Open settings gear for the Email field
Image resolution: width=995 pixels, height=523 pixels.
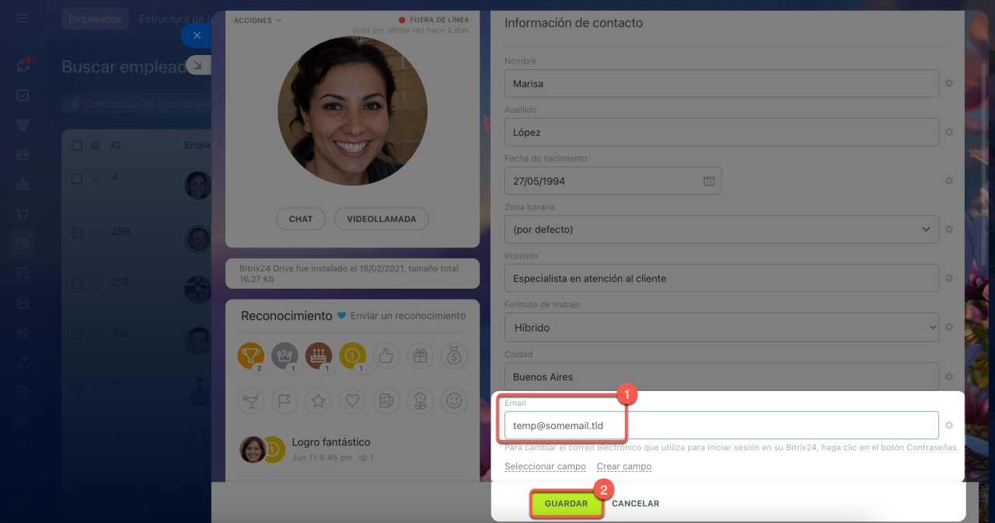(x=949, y=425)
